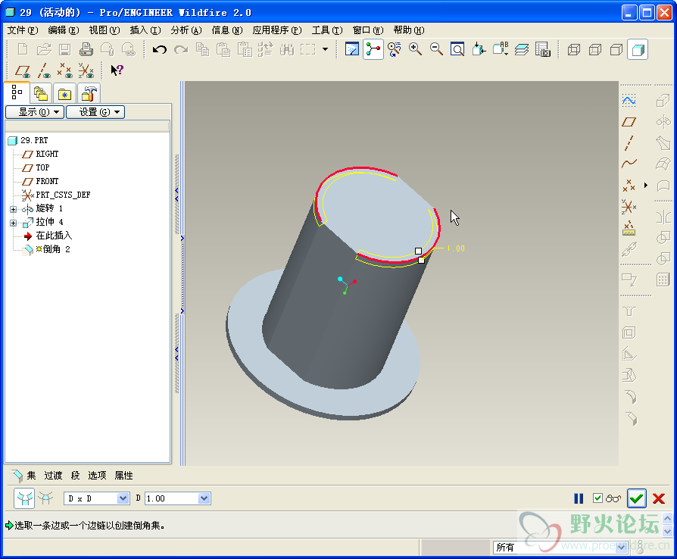This screenshot has height=559, width=677.
Task: Open the D value 1.00 dropdown
Action: [x=204, y=498]
